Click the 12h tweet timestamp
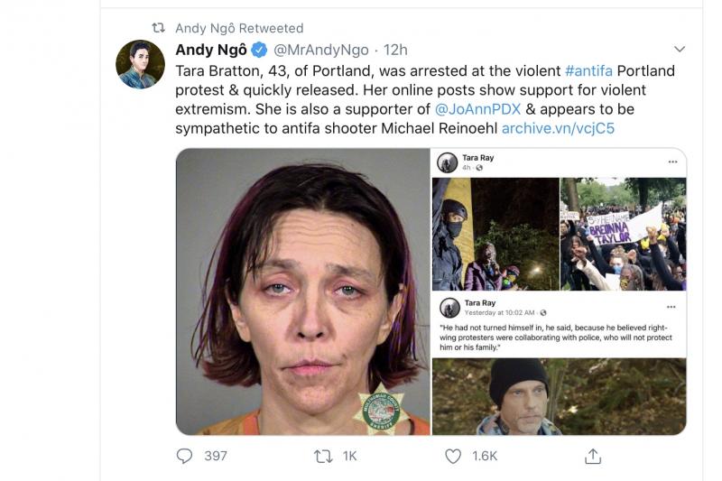This screenshot has height=481, width=722. (395, 50)
